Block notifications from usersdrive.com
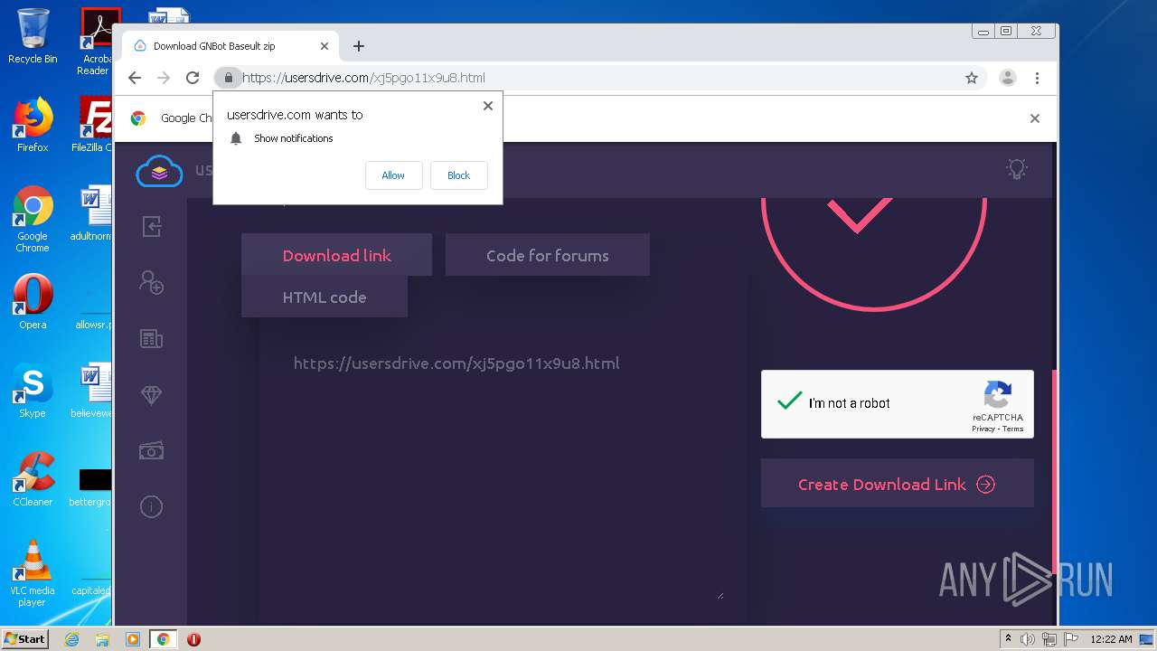 pos(458,175)
